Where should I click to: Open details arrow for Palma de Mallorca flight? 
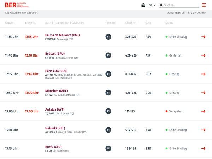pos(203,37)
